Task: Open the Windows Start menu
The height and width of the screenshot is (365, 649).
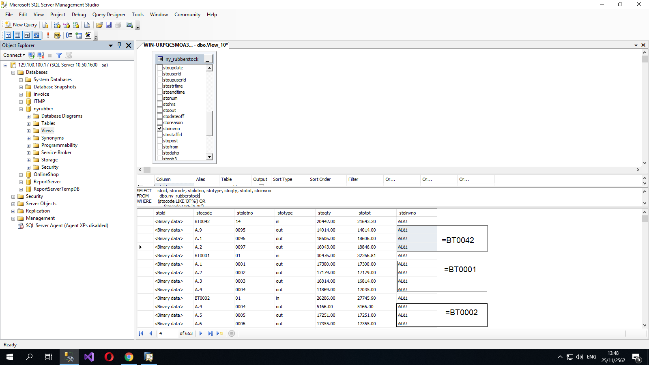Action: coord(10,357)
